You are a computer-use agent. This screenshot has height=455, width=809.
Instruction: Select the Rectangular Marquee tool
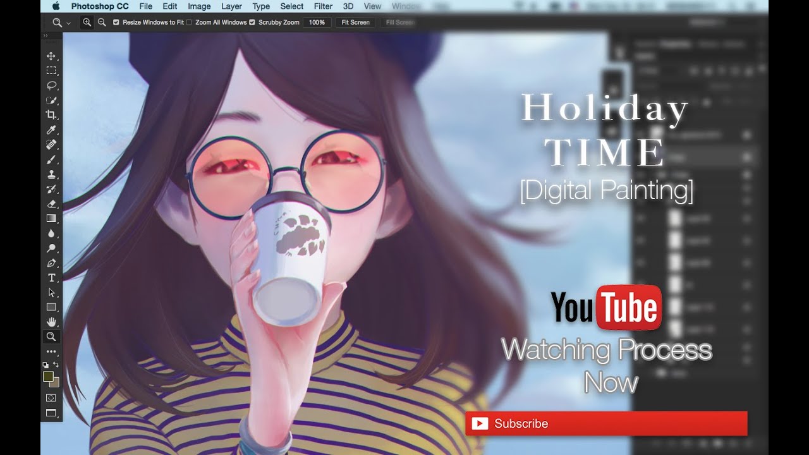[51, 71]
